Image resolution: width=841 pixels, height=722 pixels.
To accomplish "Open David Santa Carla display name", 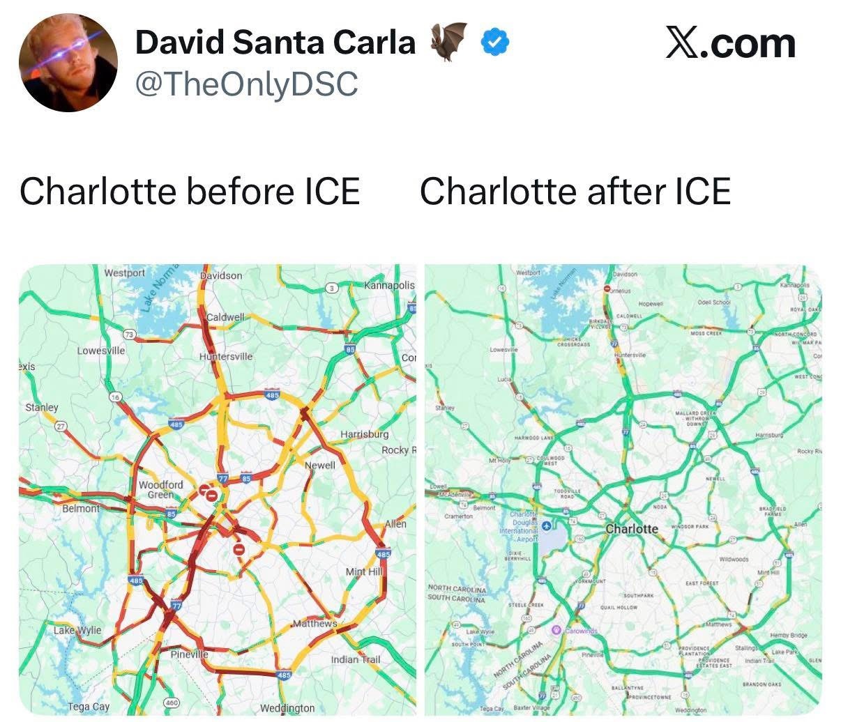I will [275, 43].
